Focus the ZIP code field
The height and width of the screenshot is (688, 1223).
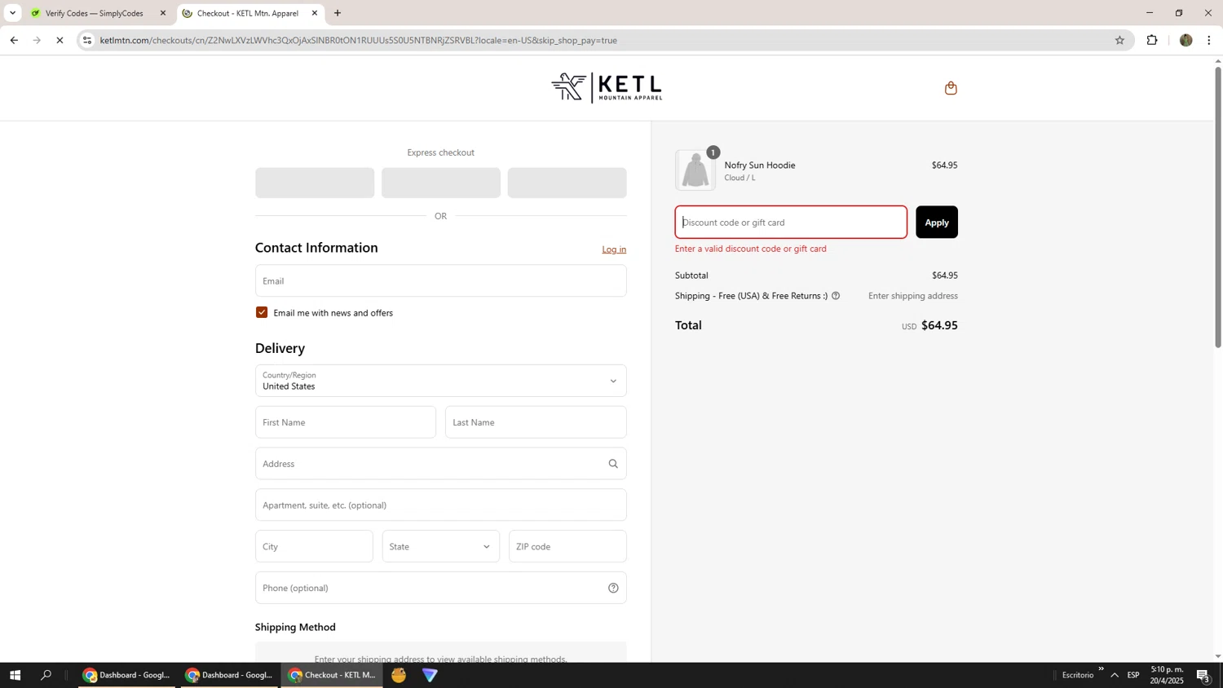pos(567,546)
